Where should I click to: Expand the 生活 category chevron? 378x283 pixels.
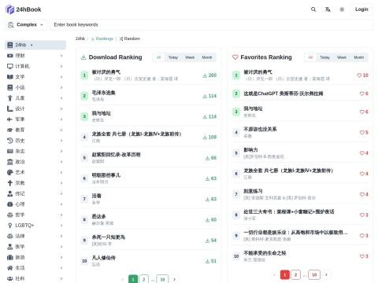point(61,268)
